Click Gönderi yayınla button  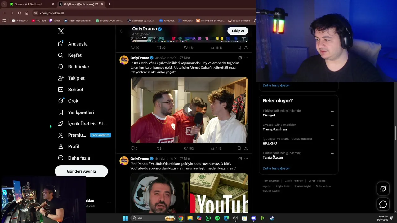(x=81, y=171)
